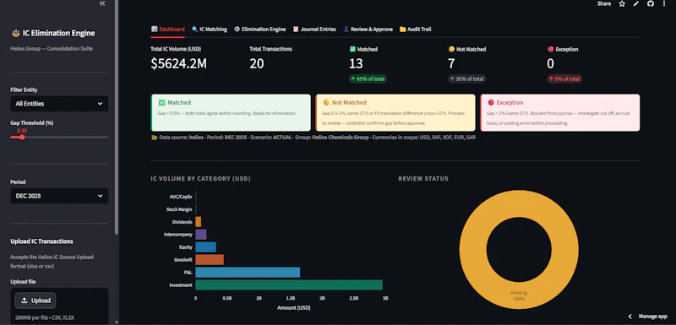Click the sidebar vertical scrollbar
This screenshot has width=676, height=325.
tap(117, 117)
